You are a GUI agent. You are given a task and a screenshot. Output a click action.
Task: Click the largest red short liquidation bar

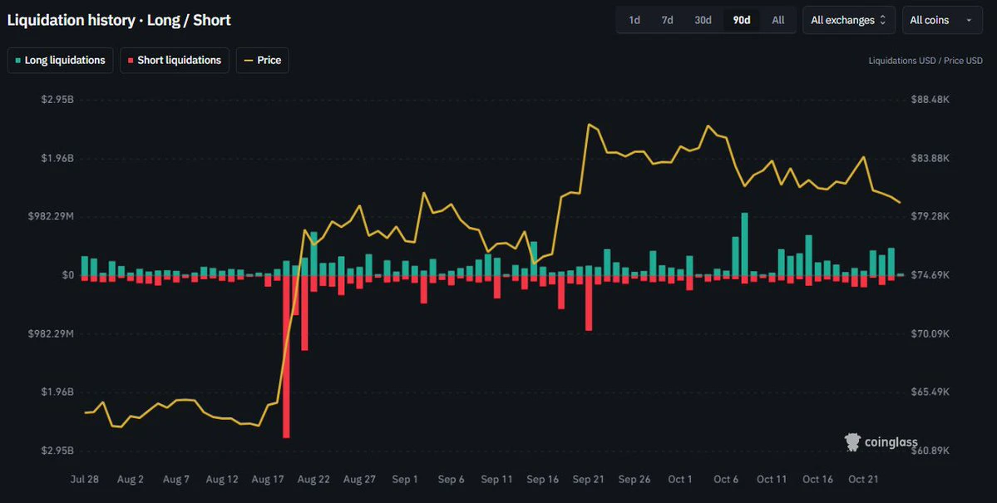pos(286,356)
